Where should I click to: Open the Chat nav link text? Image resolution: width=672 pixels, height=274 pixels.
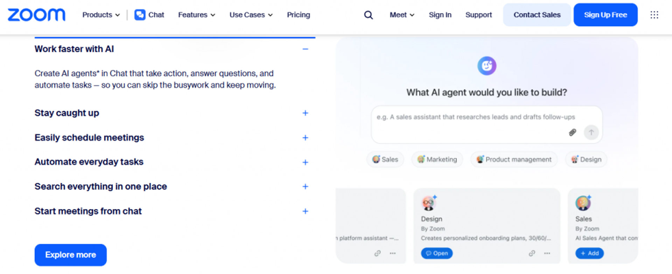tap(156, 15)
